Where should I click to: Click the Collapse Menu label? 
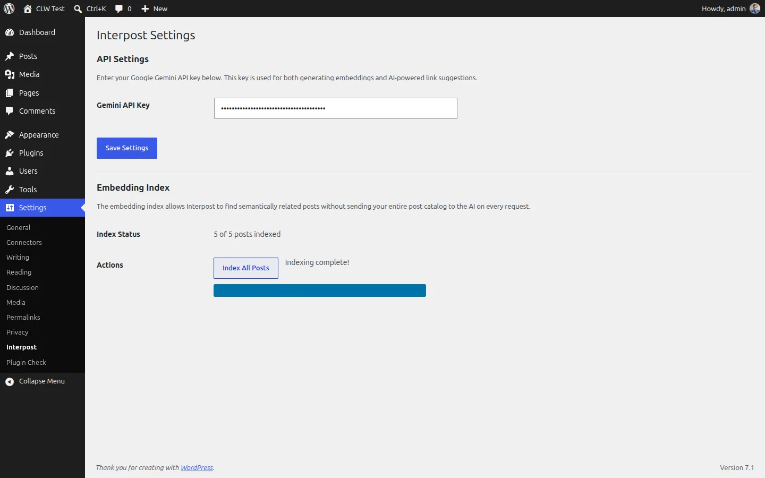[x=42, y=381]
